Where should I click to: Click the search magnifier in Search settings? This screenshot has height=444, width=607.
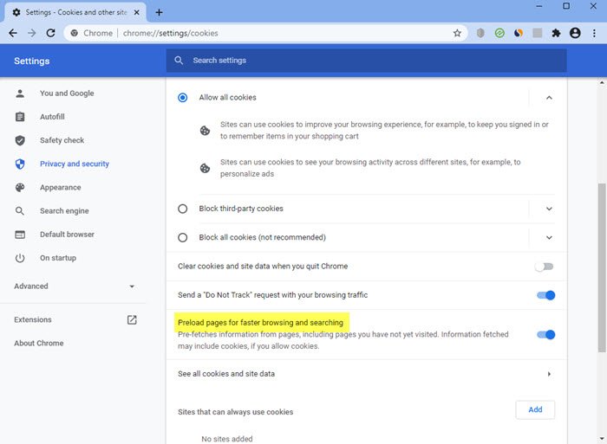click(179, 61)
